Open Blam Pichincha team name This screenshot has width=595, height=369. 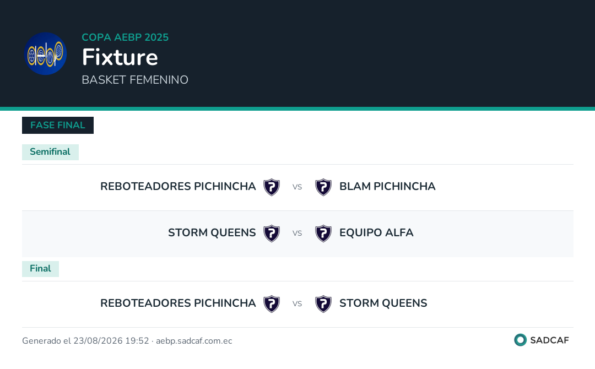[387, 186]
